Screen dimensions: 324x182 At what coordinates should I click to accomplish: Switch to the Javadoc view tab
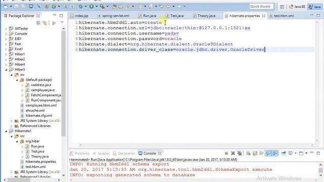101,153
